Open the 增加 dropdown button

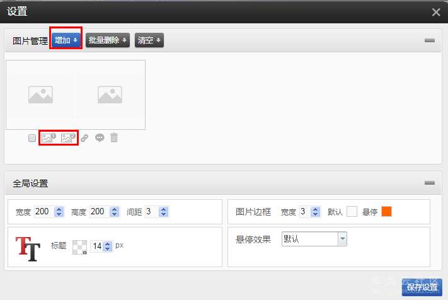click(x=66, y=40)
